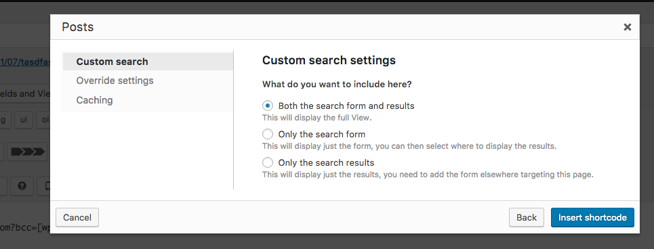This screenshot has width=654, height=249.
Task: Choose Only the search results option
Action: [x=267, y=162]
